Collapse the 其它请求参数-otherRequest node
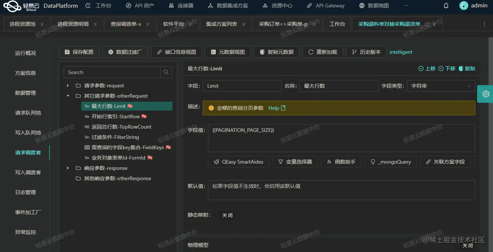 (x=68, y=96)
